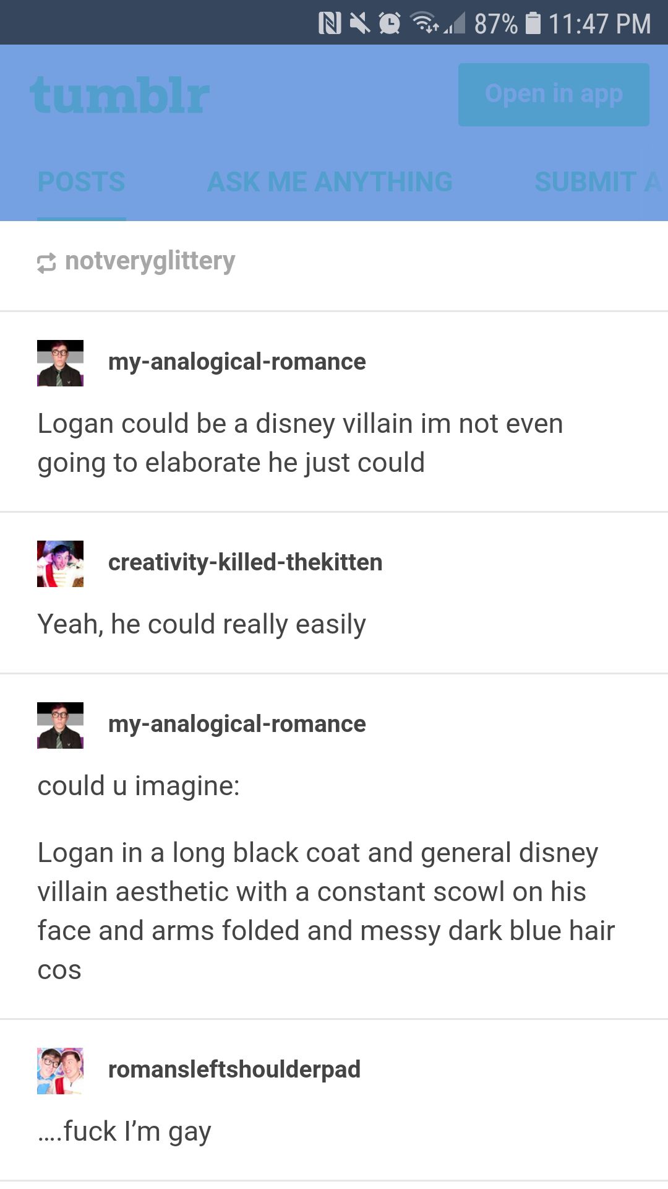
Task: Tap the alarm clock status icon
Action: pyautogui.click(x=390, y=24)
